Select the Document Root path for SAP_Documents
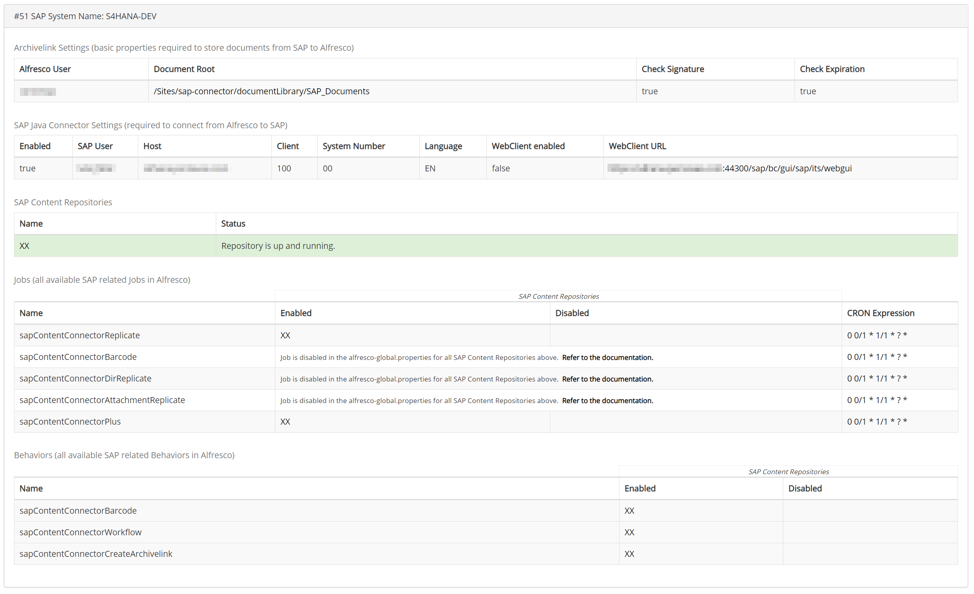 [261, 91]
